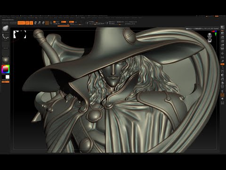Screen dimensions: 226x170
Task: Adjust the Draw Size slider
Action: (97, 24)
